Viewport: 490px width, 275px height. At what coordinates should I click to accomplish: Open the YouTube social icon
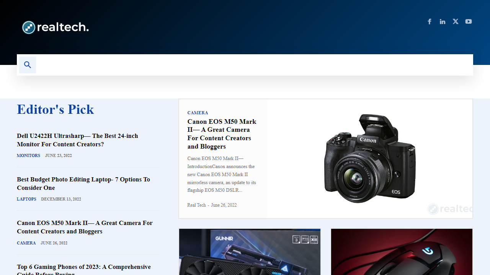[469, 21]
